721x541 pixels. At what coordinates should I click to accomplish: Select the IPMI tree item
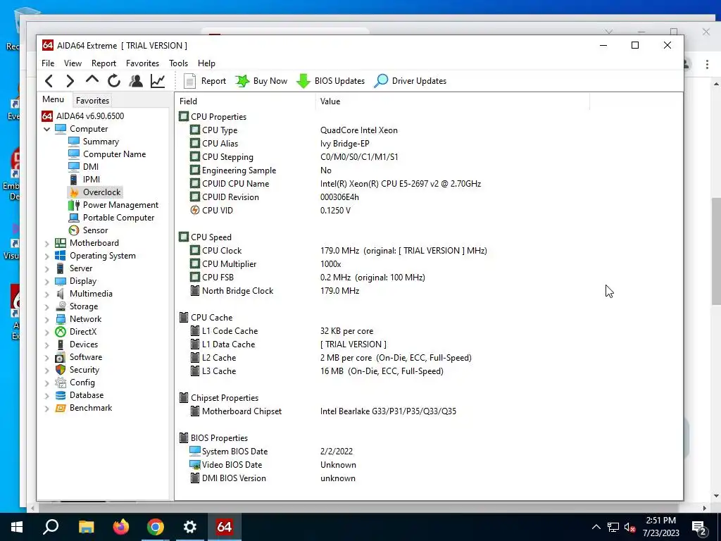coord(84,180)
